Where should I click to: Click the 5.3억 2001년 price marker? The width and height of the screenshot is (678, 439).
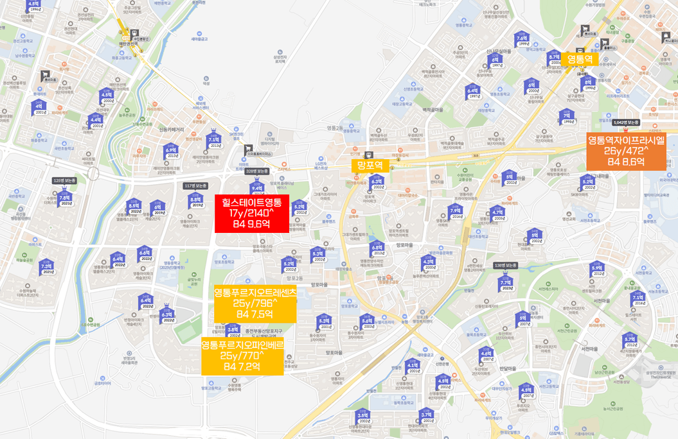point(325,322)
